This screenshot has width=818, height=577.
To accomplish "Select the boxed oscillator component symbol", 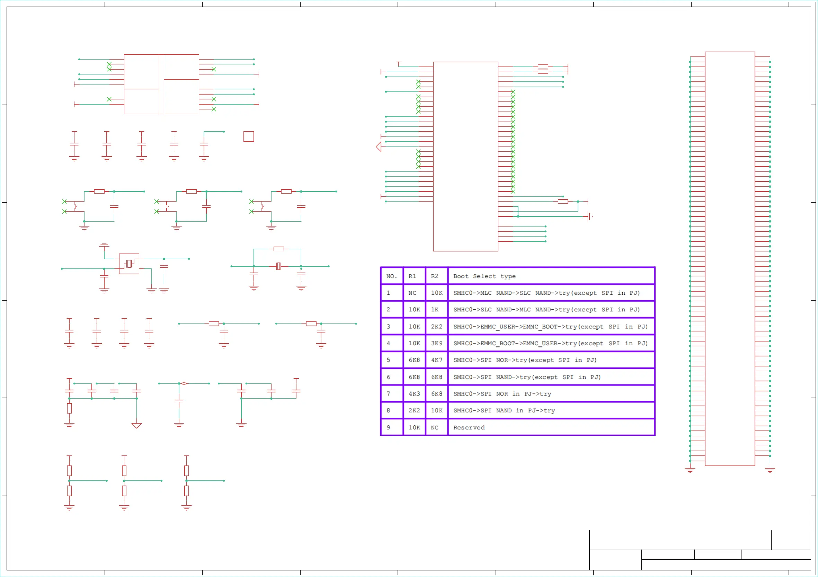I will coord(129,264).
